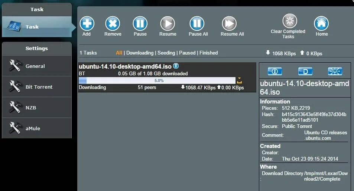Click pieces value '512 KB,2219'
Viewport: 354px width, 191px height.
pyautogui.click(x=296, y=108)
